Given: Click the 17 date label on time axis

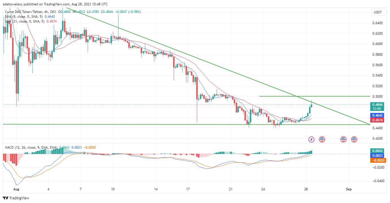Looking at the screenshot, I should [x=188, y=189].
